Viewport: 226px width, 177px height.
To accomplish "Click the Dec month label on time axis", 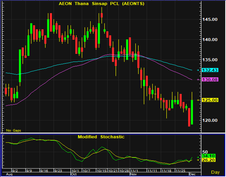I will [x=192, y=174].
